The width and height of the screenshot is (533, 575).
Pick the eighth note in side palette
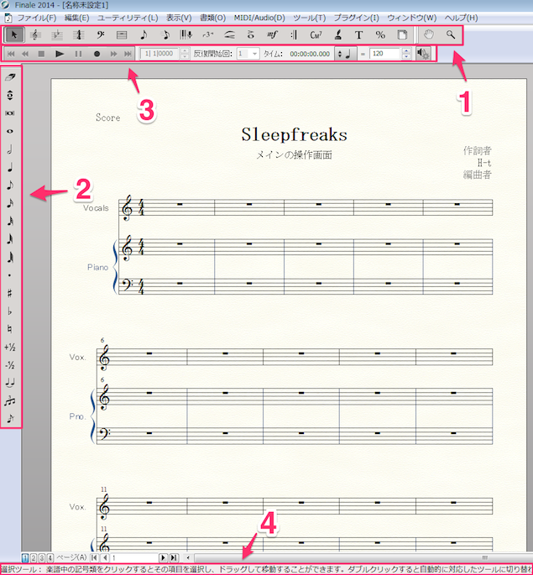[x=10, y=186]
